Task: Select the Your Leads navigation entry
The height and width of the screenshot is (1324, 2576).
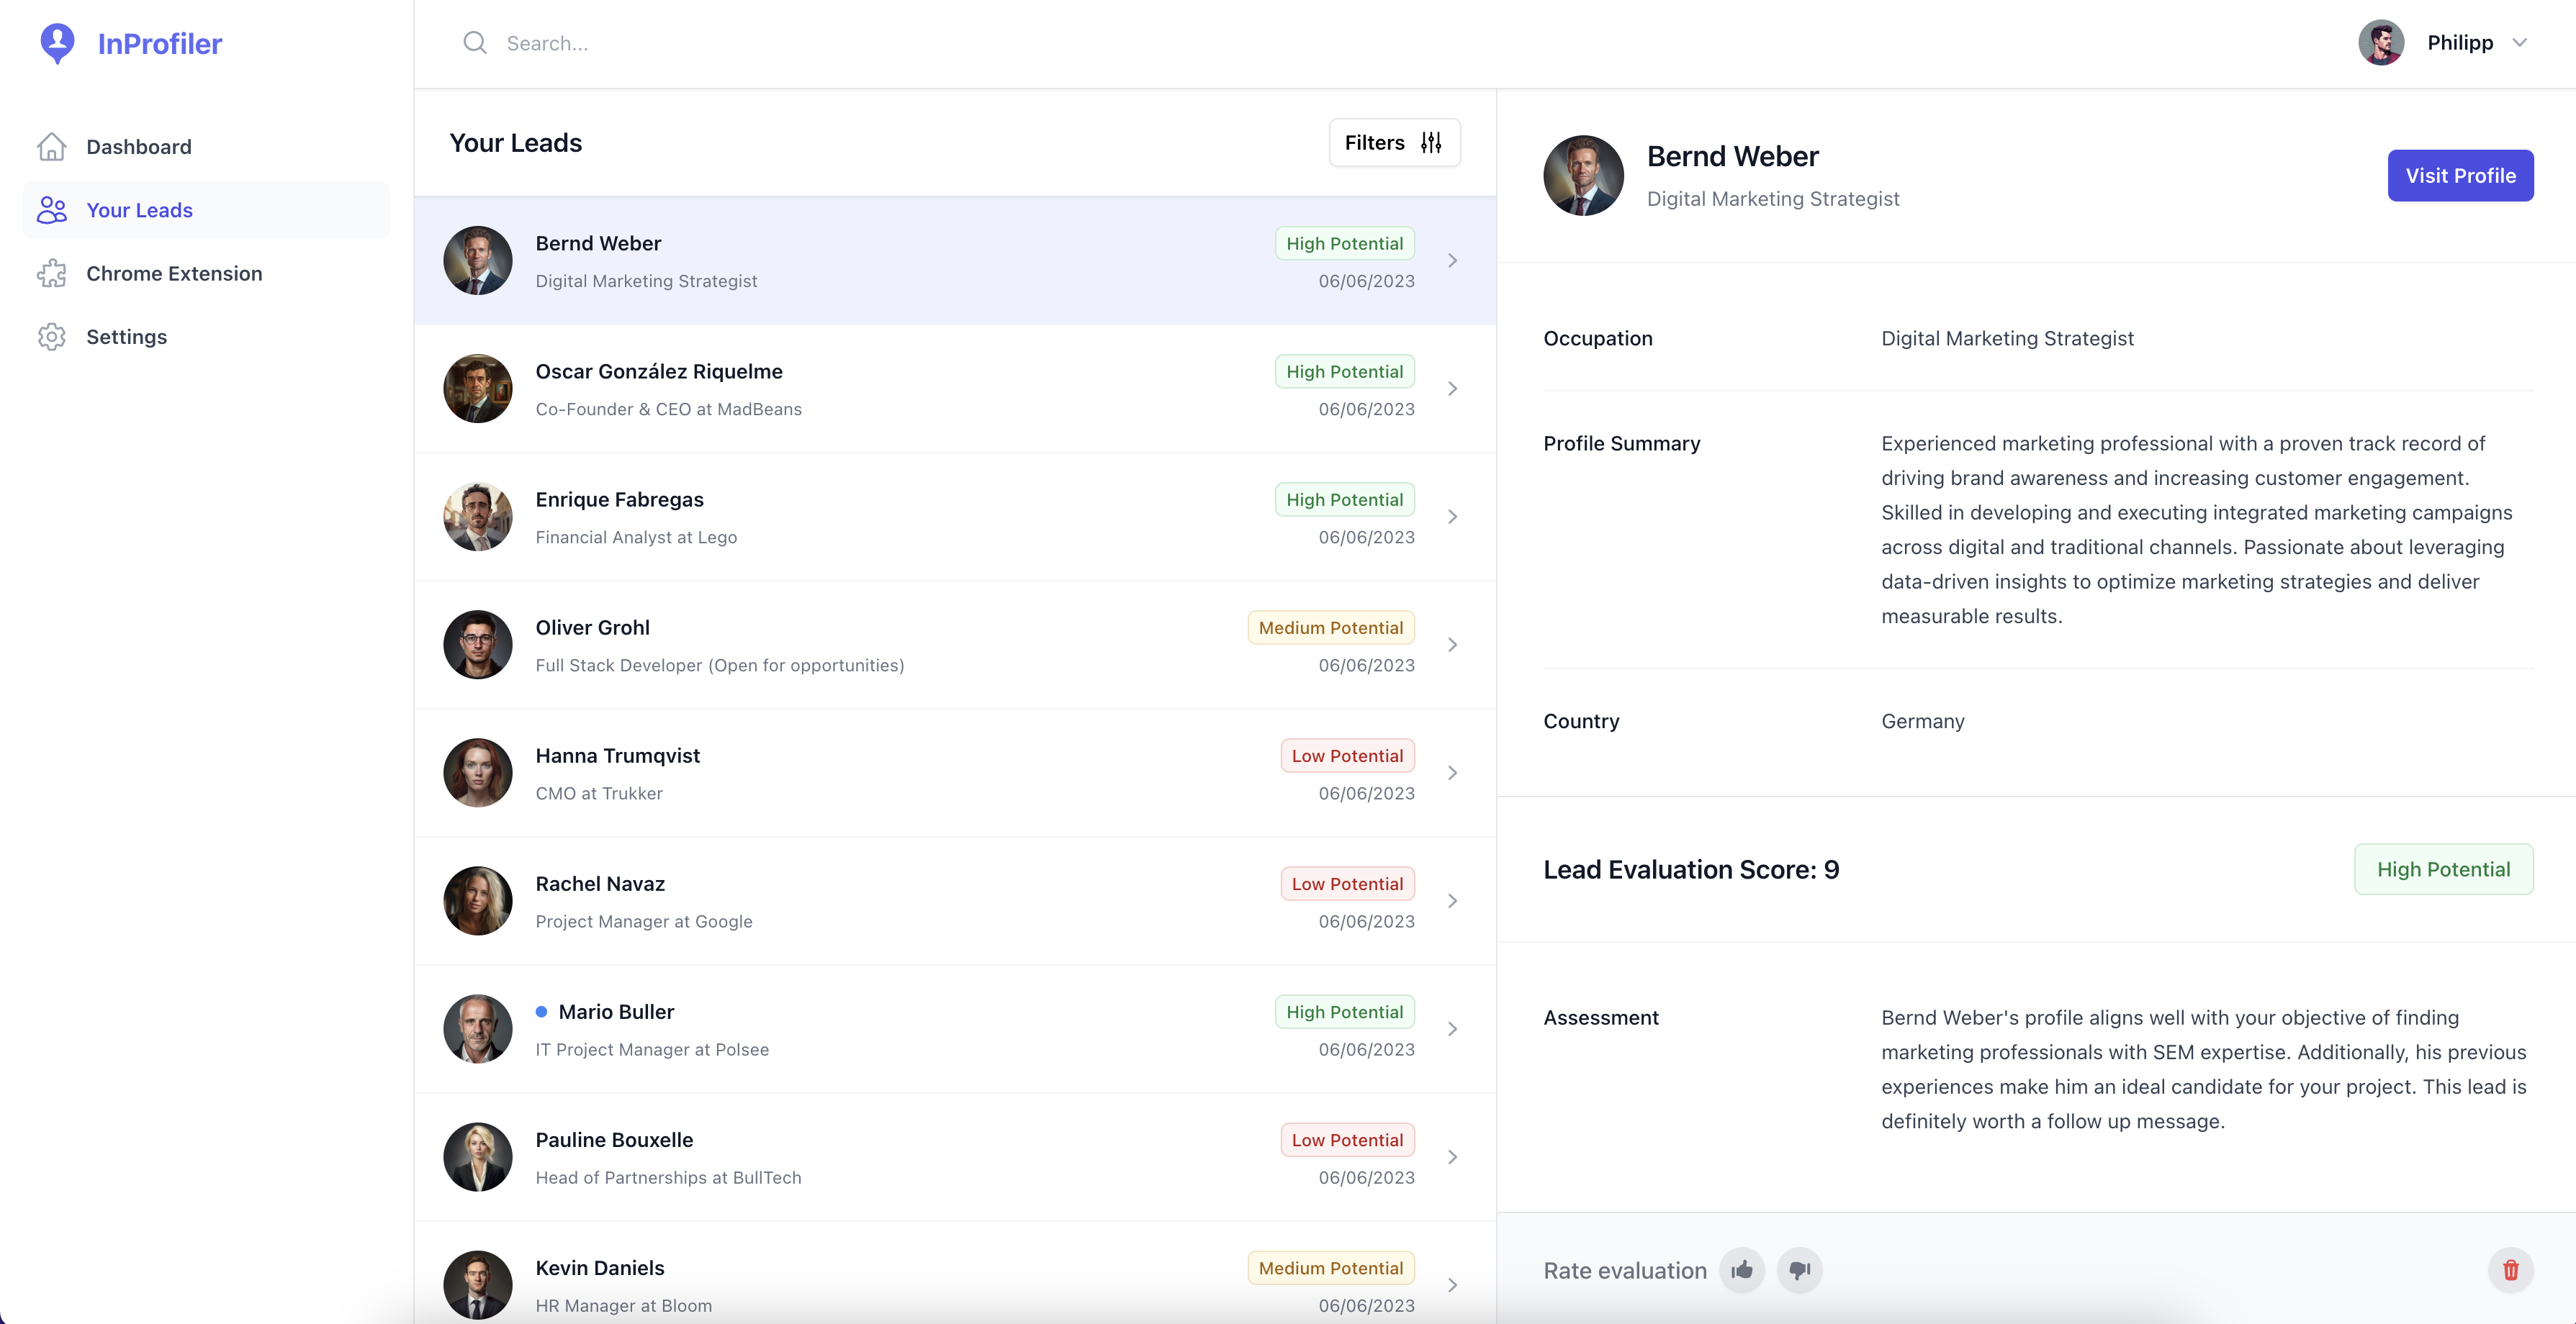Action: click(139, 210)
